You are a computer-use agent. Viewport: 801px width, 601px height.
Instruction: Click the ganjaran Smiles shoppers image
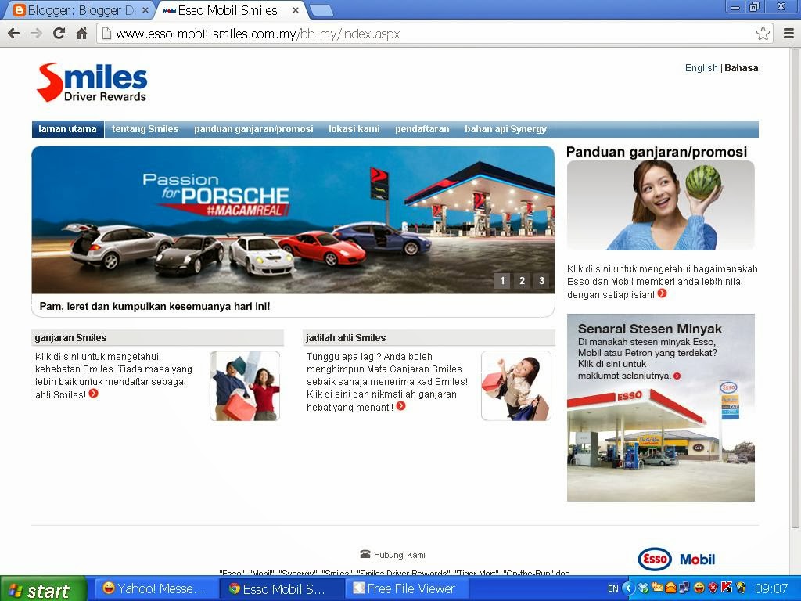click(245, 386)
